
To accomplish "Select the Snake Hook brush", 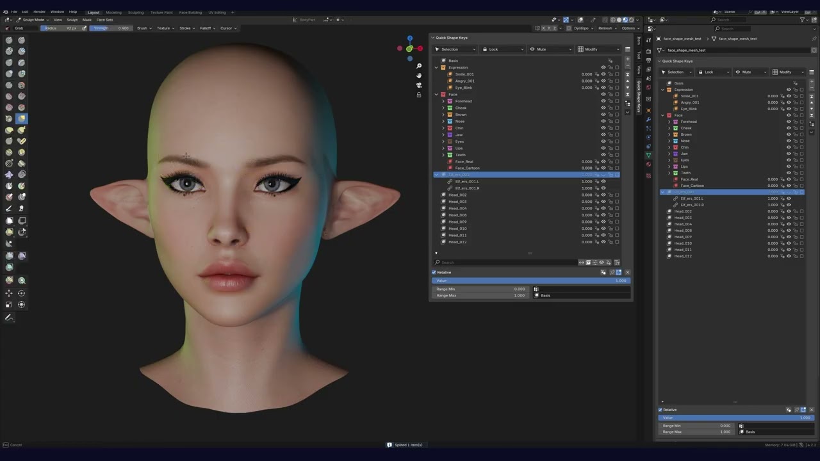I will [21, 129].
